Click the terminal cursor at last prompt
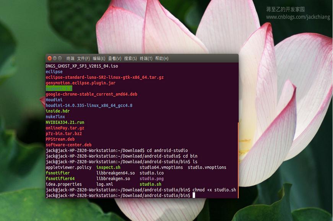This screenshot has width=333, height=221. [x=194, y=195]
